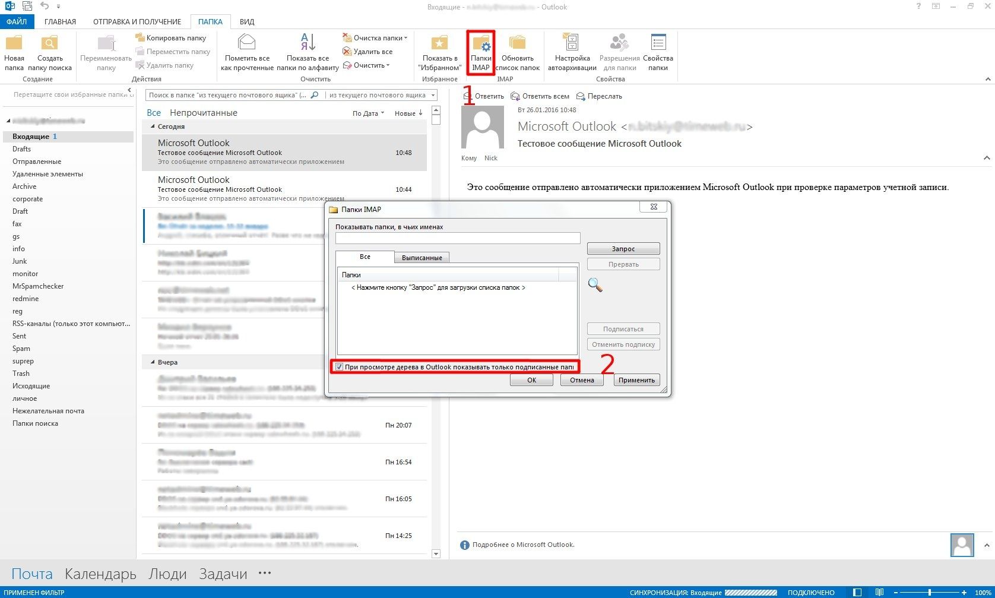Click Update folder list icon
The height and width of the screenshot is (598, 995).
(x=517, y=43)
